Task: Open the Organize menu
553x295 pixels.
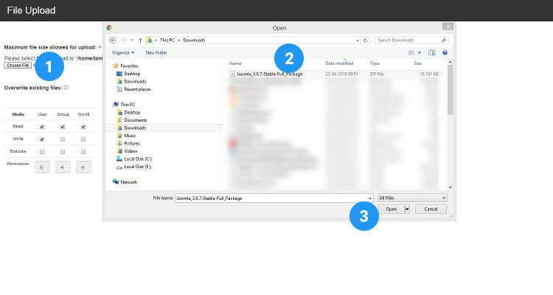Action: coord(122,52)
